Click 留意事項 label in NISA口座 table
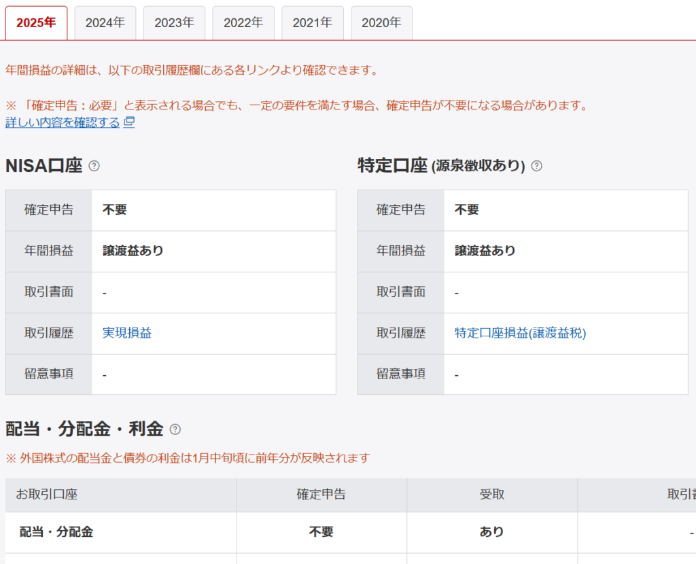This screenshot has height=564, width=696. (x=49, y=374)
